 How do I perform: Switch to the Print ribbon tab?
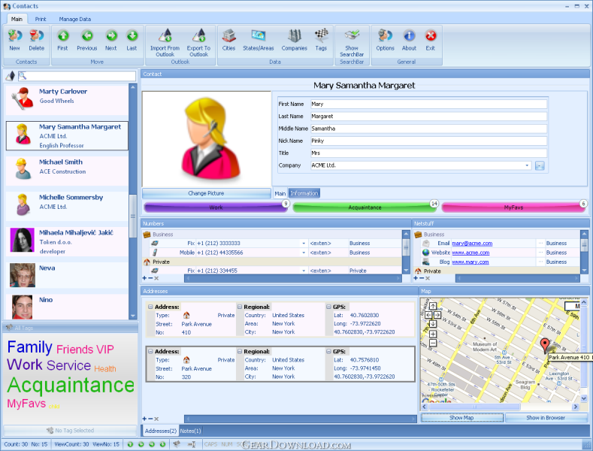(41, 19)
